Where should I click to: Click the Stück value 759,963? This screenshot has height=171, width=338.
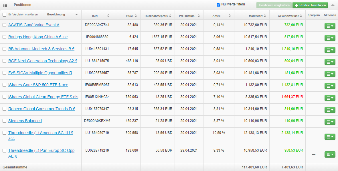(x=132, y=97)
